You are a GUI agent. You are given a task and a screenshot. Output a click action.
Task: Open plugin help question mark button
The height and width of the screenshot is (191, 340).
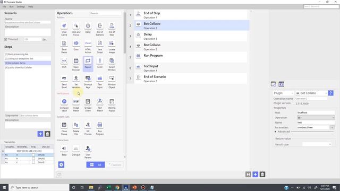[x=330, y=93]
